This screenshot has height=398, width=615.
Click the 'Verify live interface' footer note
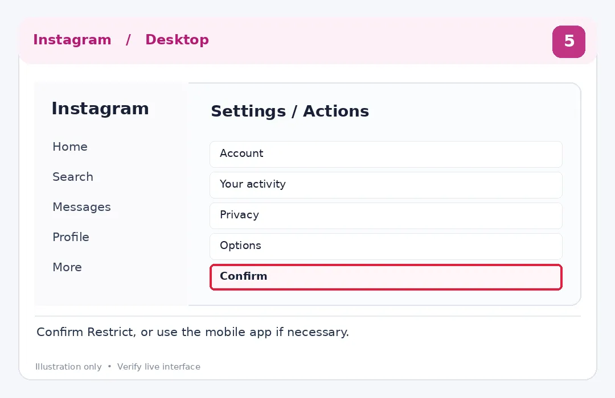(x=158, y=367)
